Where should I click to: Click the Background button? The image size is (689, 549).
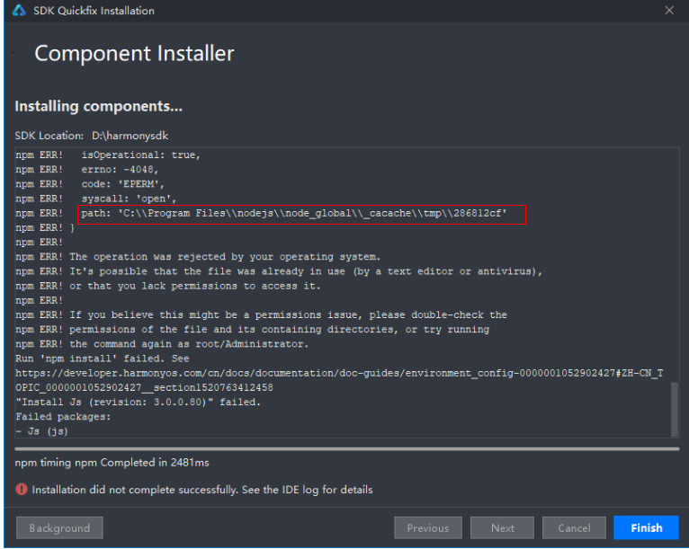click(x=59, y=527)
